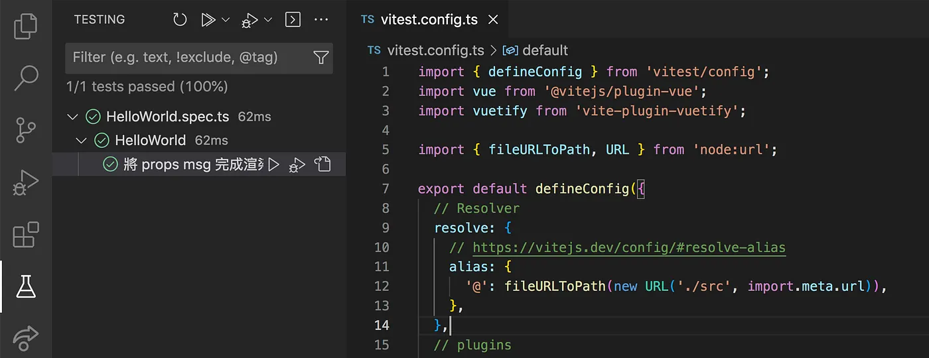The image size is (929, 358).
Task: Open the share arrow view in activity bar
Action: [25, 338]
